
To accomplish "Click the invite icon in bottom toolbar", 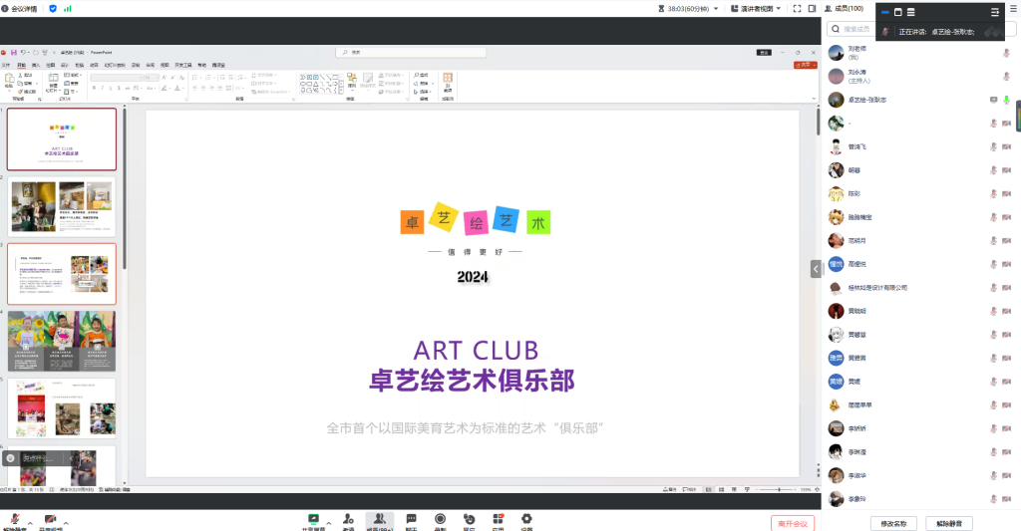I will click(348, 519).
